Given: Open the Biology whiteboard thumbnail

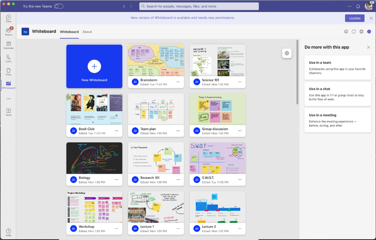Looking at the screenshot, I should point(94,158).
